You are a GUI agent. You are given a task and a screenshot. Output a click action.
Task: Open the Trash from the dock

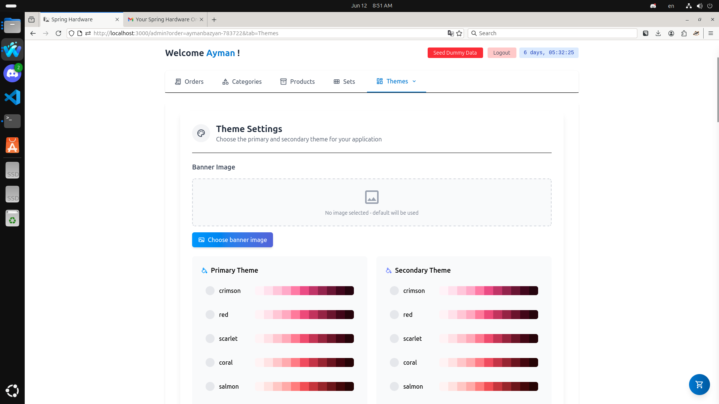click(x=12, y=218)
